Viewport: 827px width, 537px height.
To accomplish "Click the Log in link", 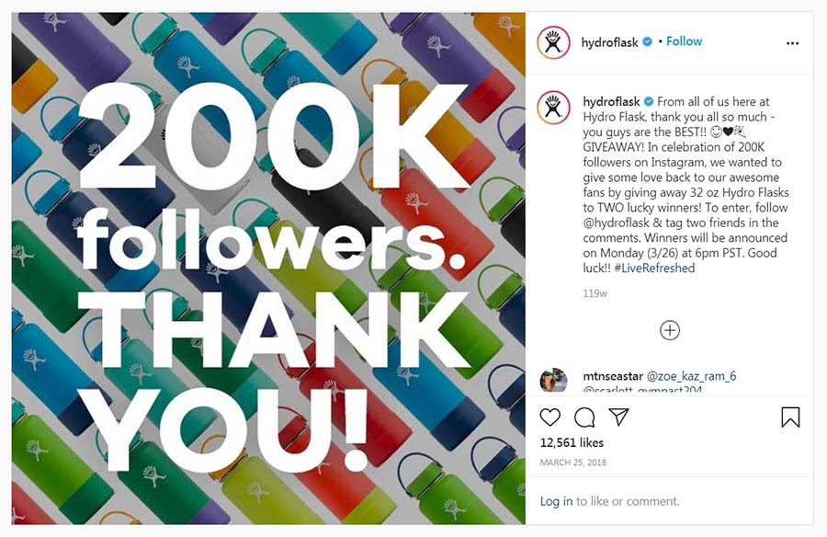I will [556, 501].
